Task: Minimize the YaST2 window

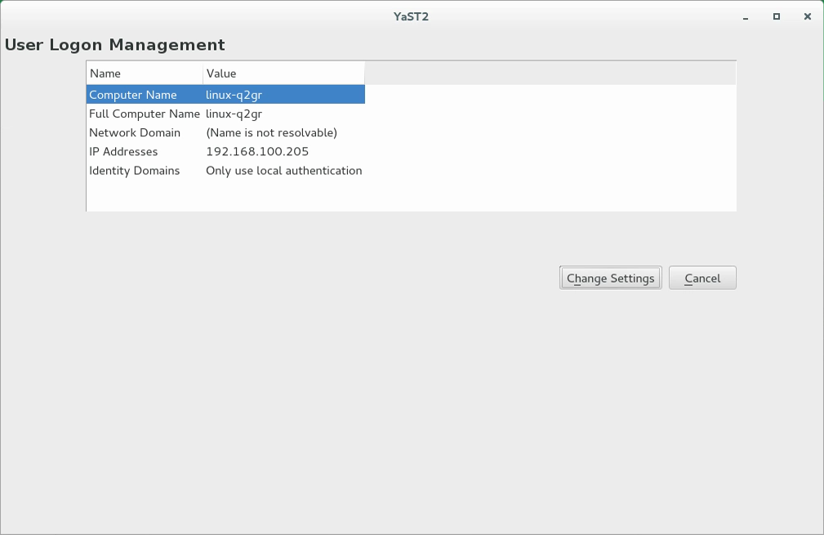Action: pyautogui.click(x=746, y=16)
